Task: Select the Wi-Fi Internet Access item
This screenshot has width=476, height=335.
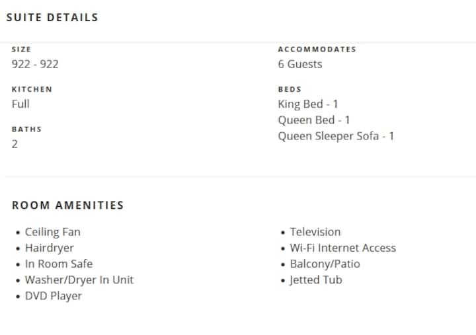Action: 343,248
